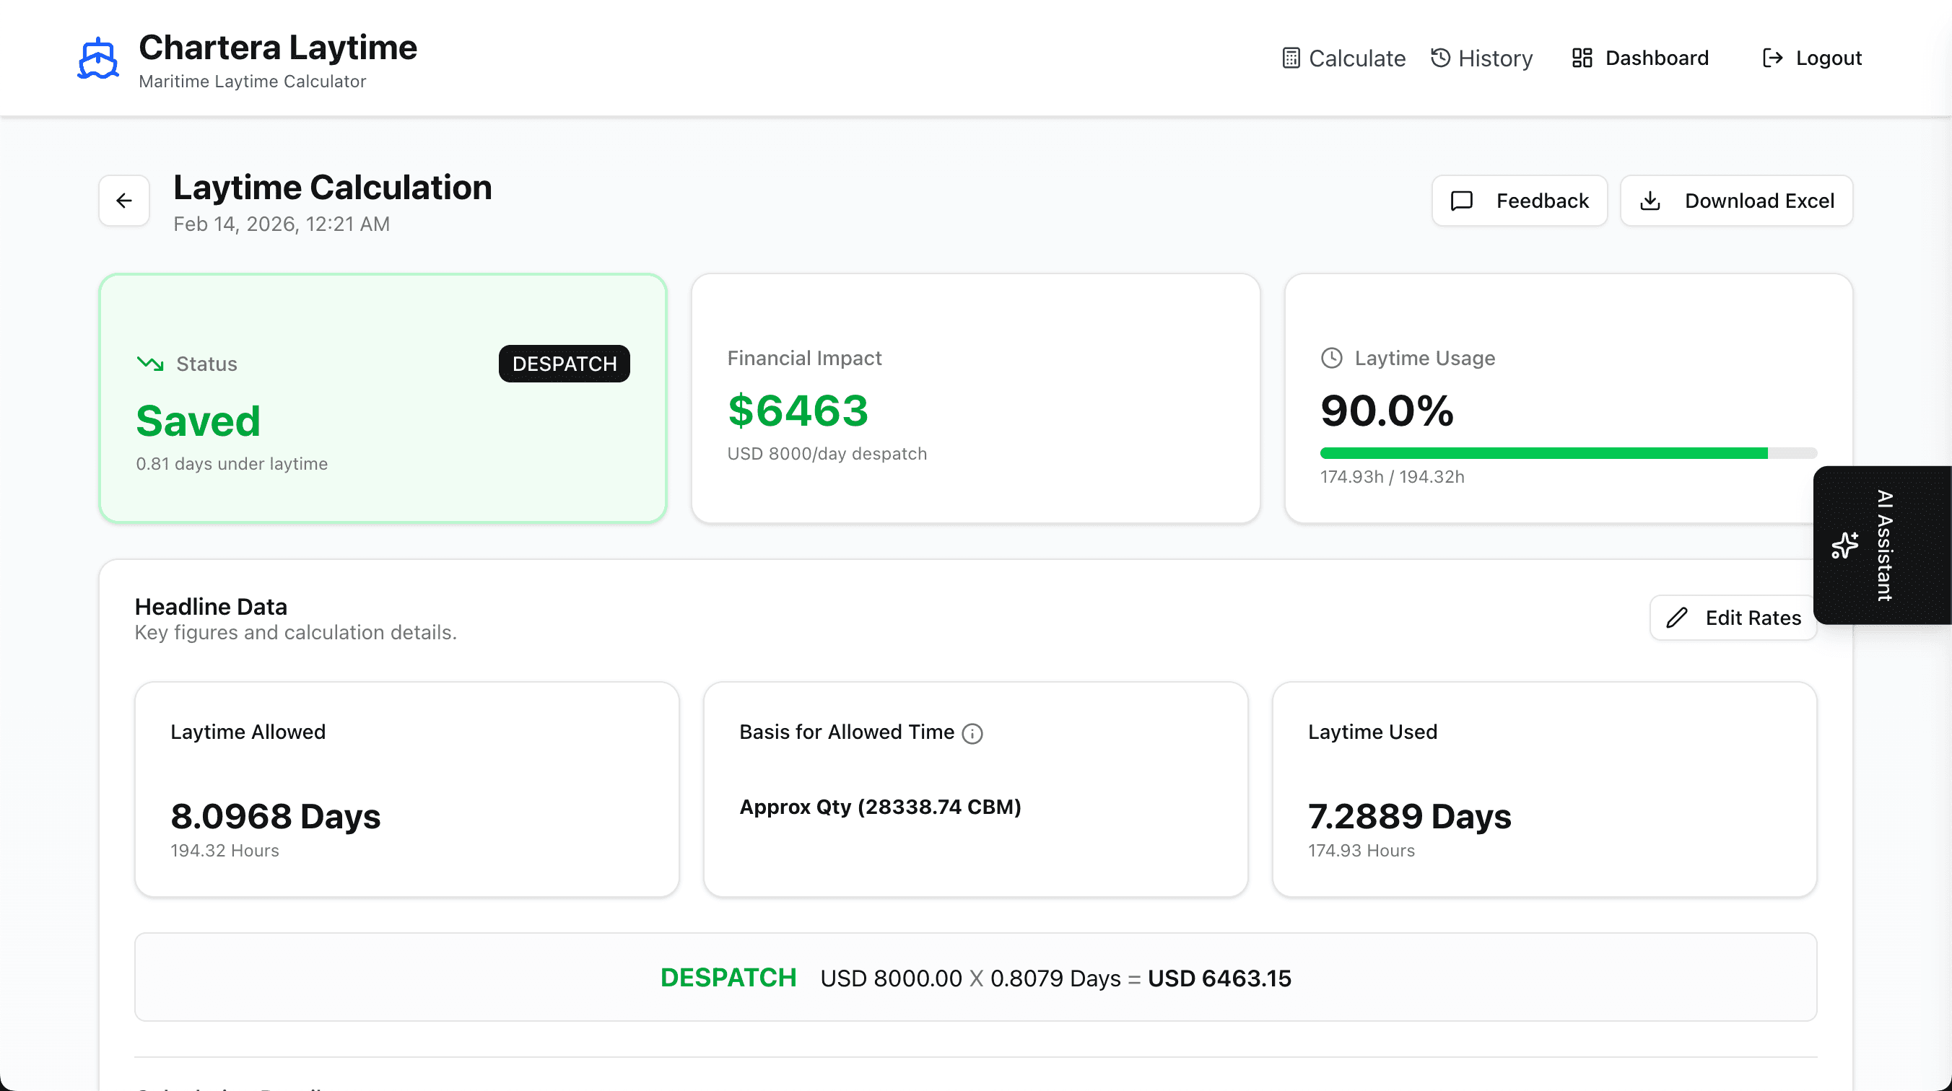Click the Feedback button

[1519, 200]
